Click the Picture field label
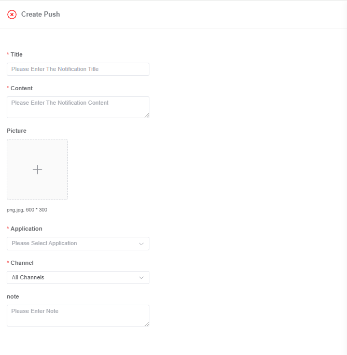Viewport: 347px width, 355px height. pos(17,131)
